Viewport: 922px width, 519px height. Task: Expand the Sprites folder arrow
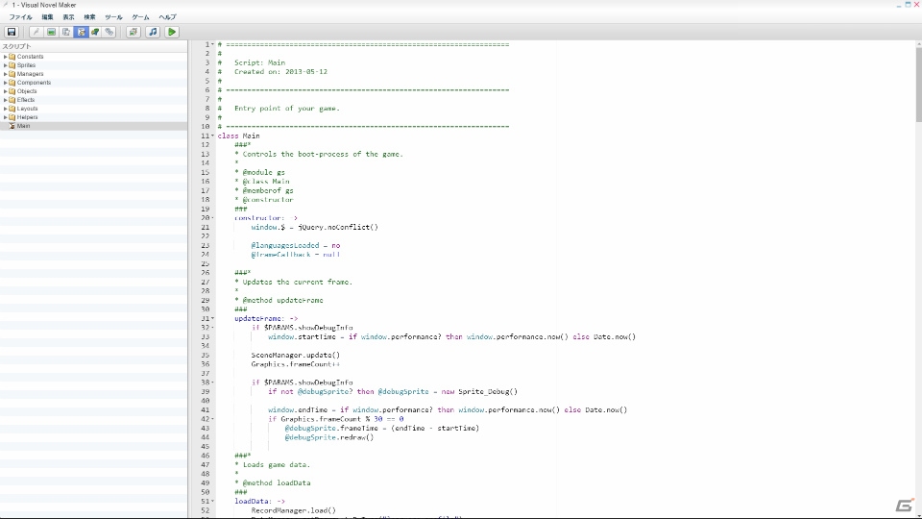click(x=6, y=65)
